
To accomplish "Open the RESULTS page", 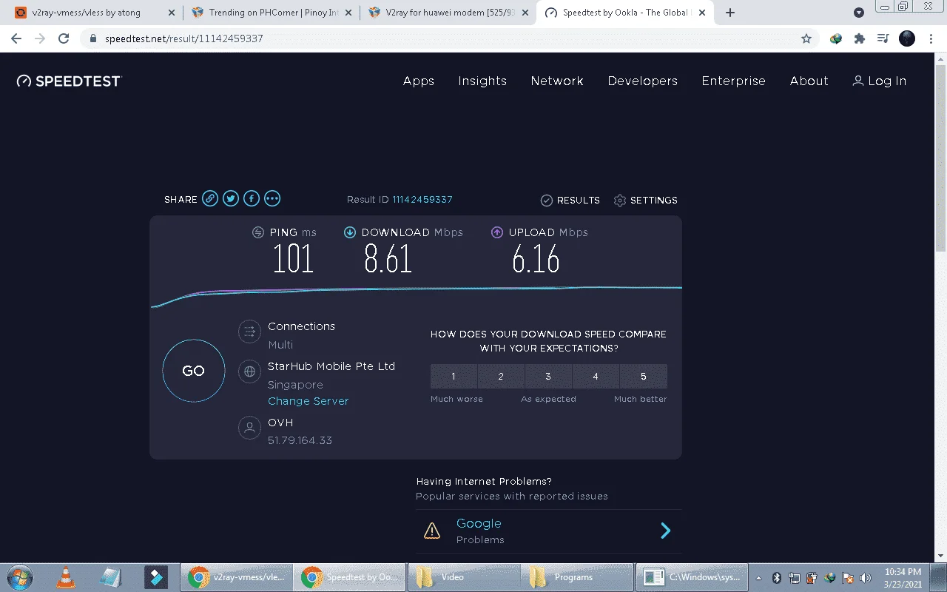I will point(570,200).
